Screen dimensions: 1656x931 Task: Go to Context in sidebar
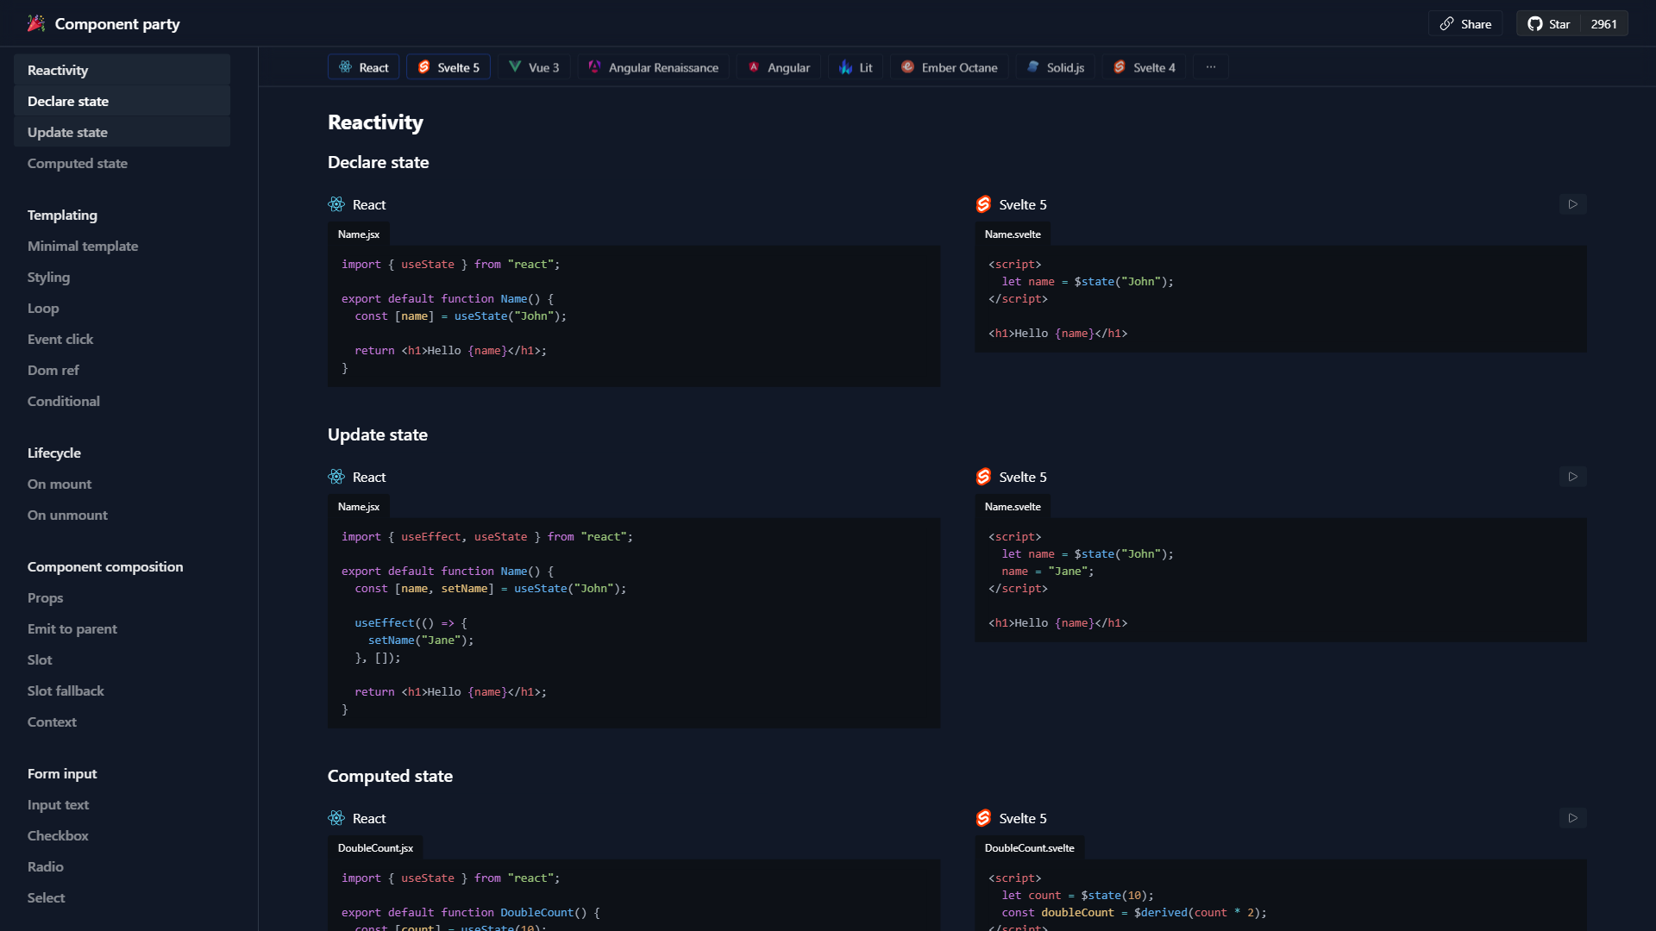122,722
